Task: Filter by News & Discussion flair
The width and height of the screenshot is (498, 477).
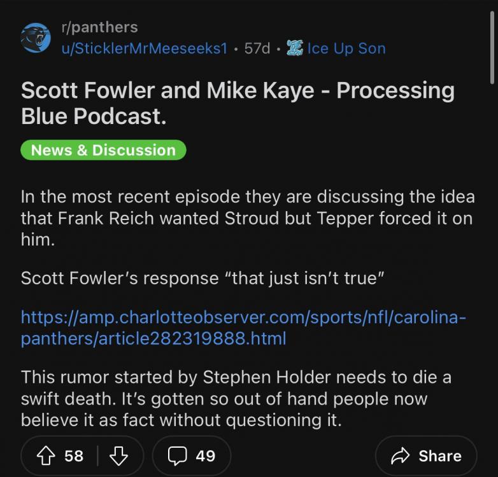Action: pos(103,150)
